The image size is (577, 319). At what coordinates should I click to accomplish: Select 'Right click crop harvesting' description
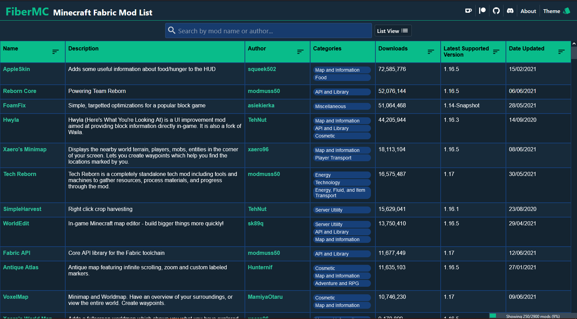pos(100,209)
